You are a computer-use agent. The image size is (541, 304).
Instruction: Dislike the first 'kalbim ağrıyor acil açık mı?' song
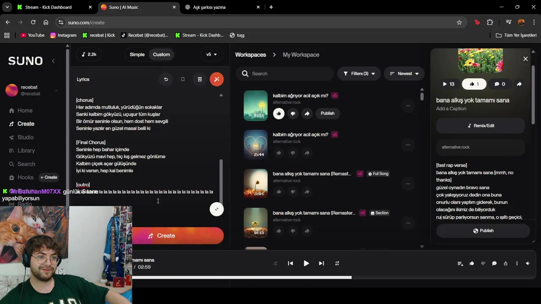tap(292, 113)
